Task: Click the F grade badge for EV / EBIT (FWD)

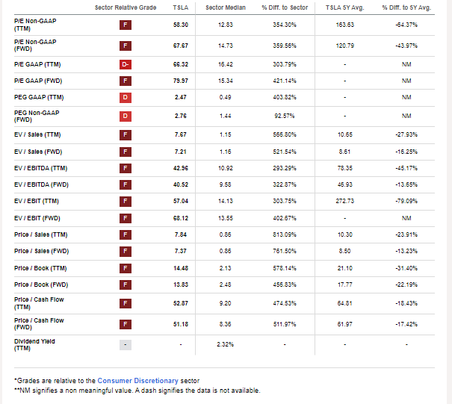Action: 126,218
